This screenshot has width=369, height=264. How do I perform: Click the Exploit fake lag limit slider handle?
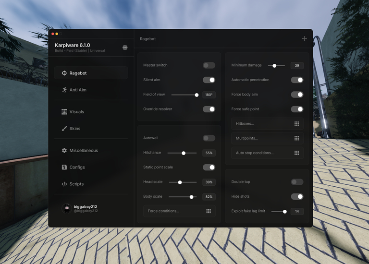click(x=285, y=212)
